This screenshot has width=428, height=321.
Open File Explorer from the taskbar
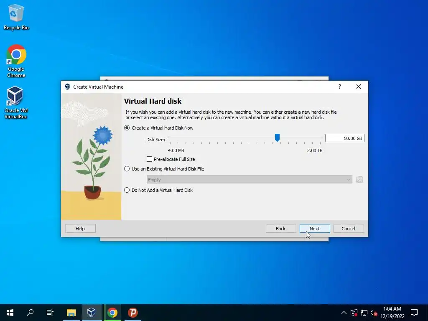click(71, 313)
